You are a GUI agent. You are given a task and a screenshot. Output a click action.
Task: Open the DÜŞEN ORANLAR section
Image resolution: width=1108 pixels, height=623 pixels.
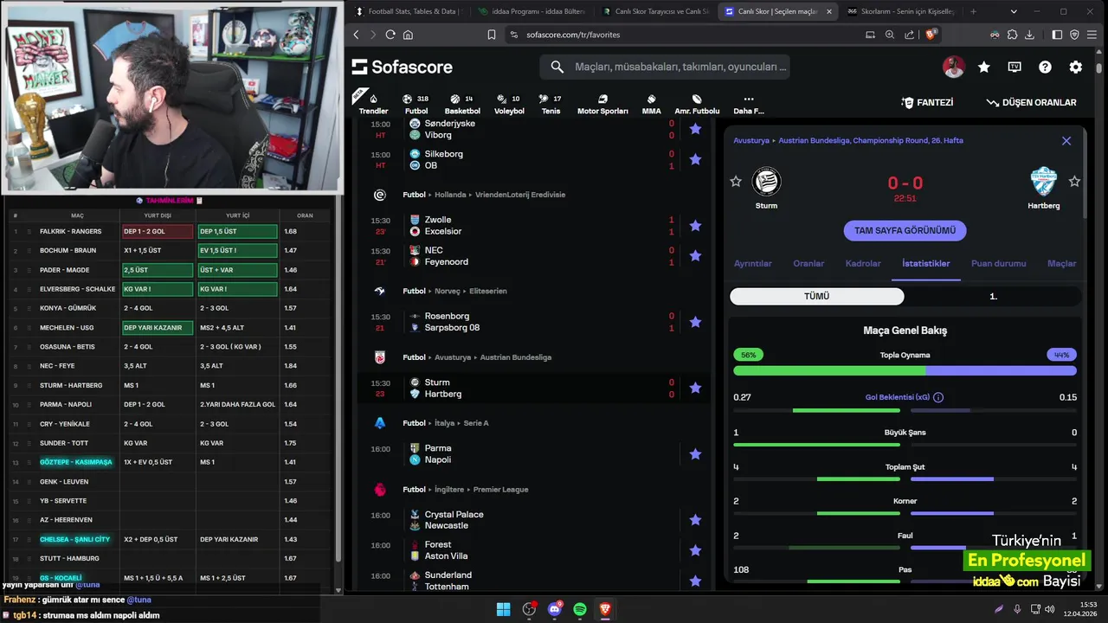1031,102
